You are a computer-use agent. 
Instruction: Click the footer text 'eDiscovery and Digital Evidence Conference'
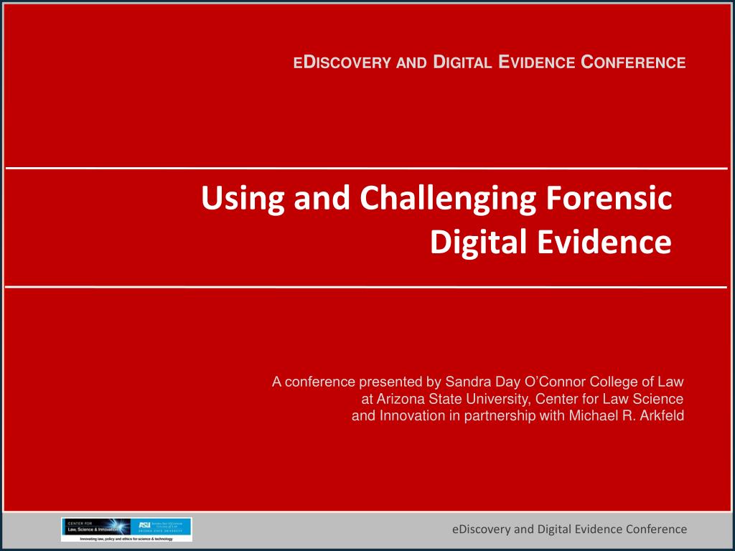click(569, 529)
